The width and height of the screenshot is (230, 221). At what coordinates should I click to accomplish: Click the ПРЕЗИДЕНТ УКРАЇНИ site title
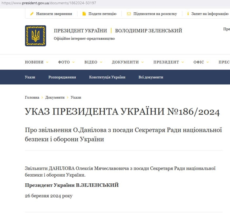click(80, 31)
